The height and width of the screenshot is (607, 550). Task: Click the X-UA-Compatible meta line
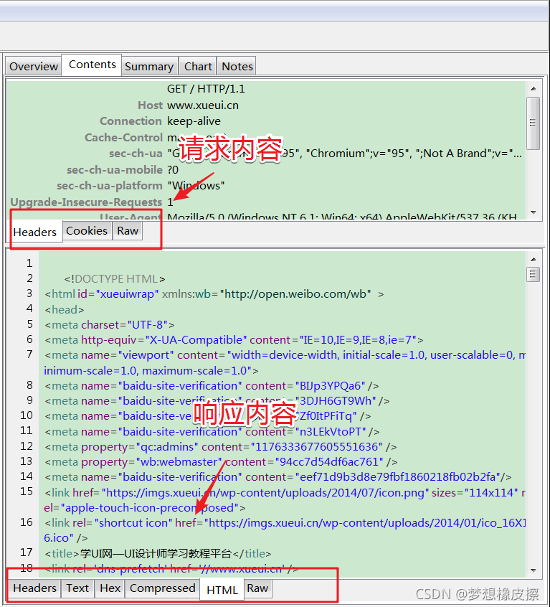pyautogui.click(x=234, y=340)
